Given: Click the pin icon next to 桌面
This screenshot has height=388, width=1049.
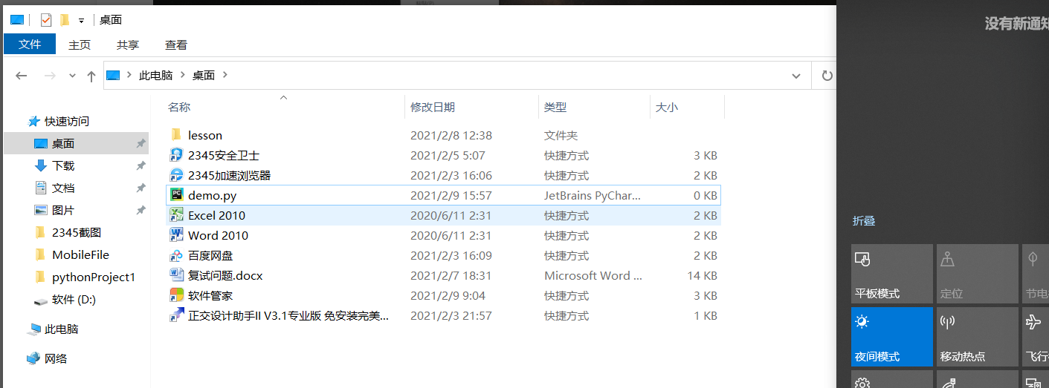Looking at the screenshot, I should (x=141, y=143).
